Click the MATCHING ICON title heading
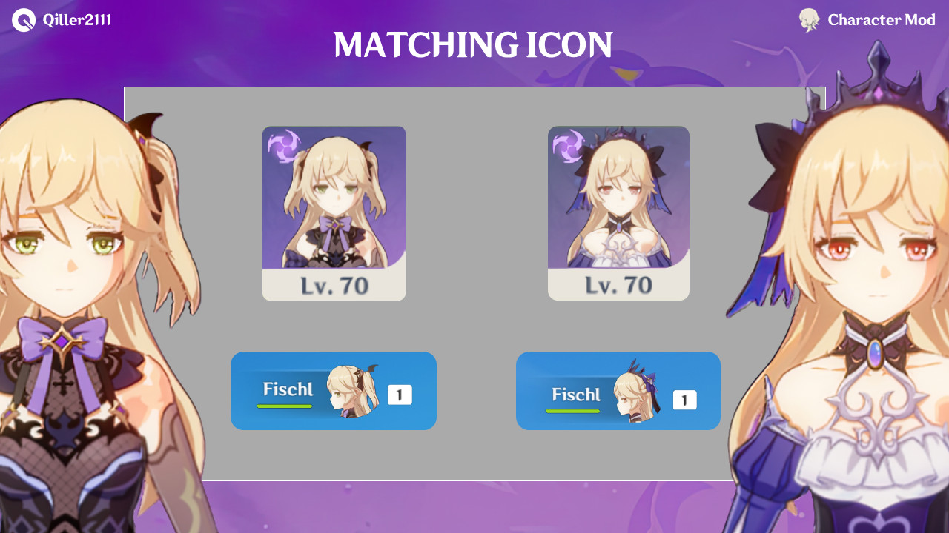The image size is (949, 533). [473, 45]
